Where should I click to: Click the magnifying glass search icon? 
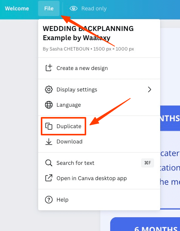point(49,163)
